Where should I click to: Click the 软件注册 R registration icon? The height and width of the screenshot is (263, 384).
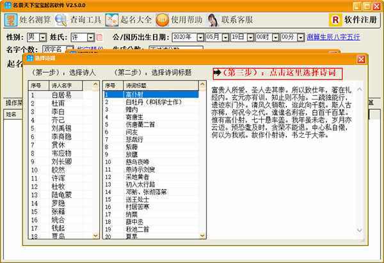click(335, 20)
